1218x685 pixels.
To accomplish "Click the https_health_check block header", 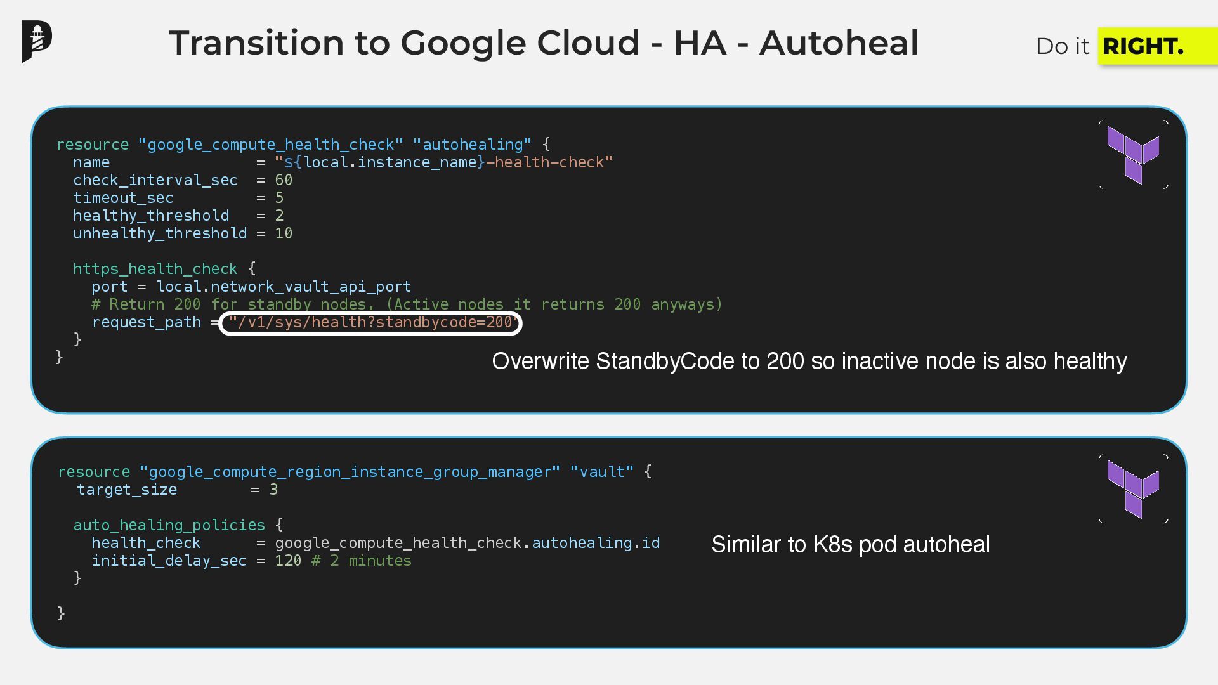I will 155,269.
